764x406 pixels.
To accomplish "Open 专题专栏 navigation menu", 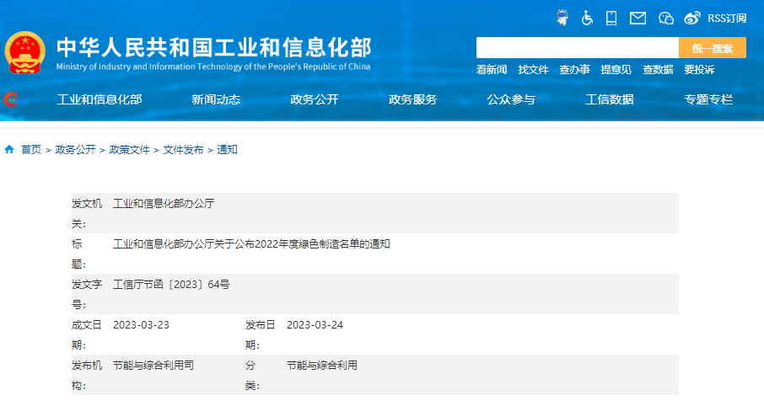I will pyautogui.click(x=708, y=99).
